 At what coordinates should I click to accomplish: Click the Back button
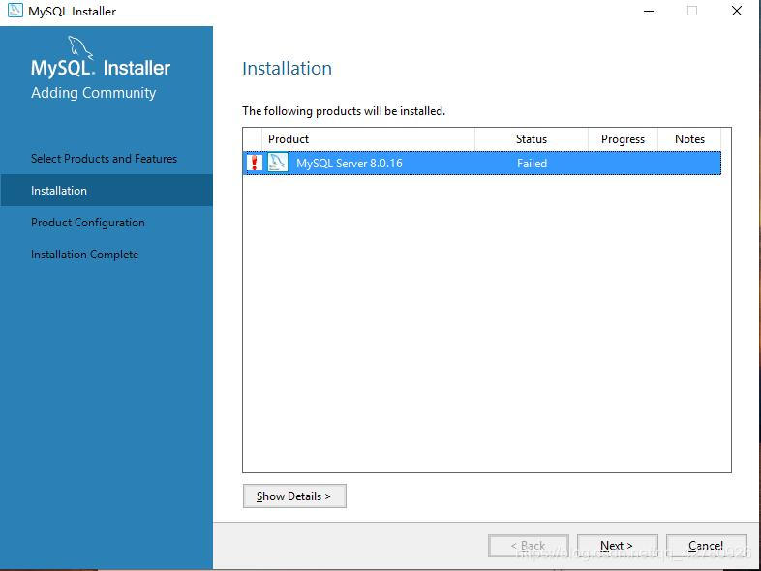(x=528, y=546)
